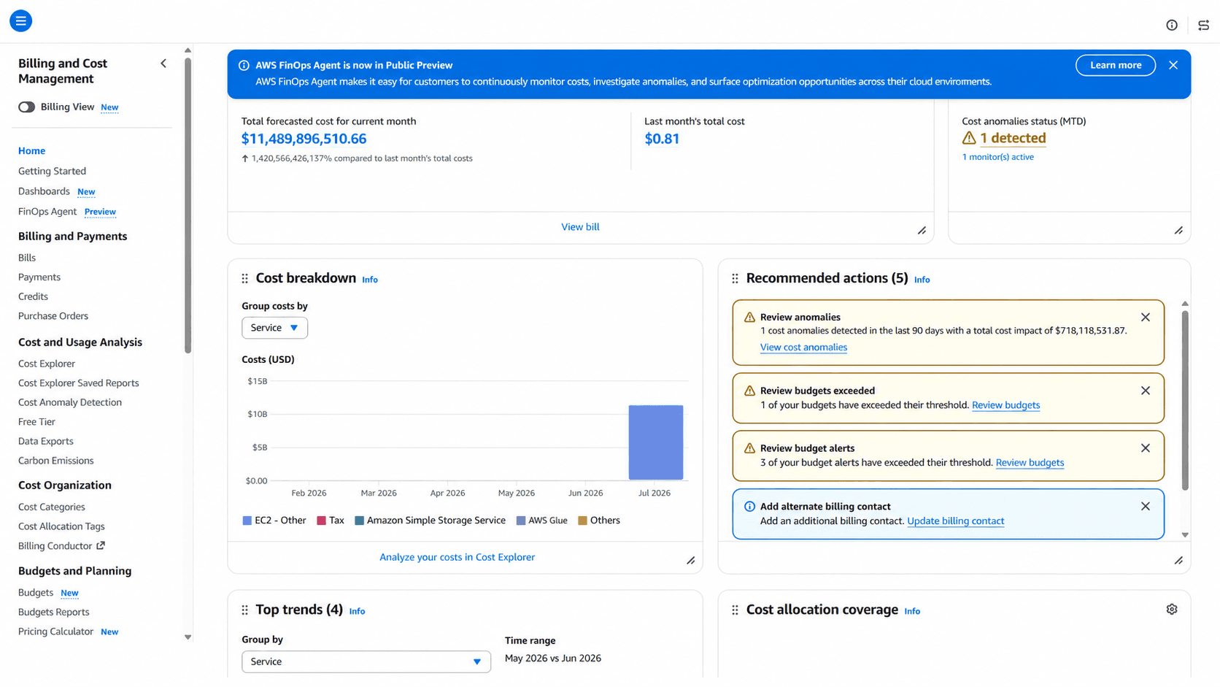Click the warning icon on Review anomalies card
The height and width of the screenshot is (687, 1220).
(x=749, y=318)
